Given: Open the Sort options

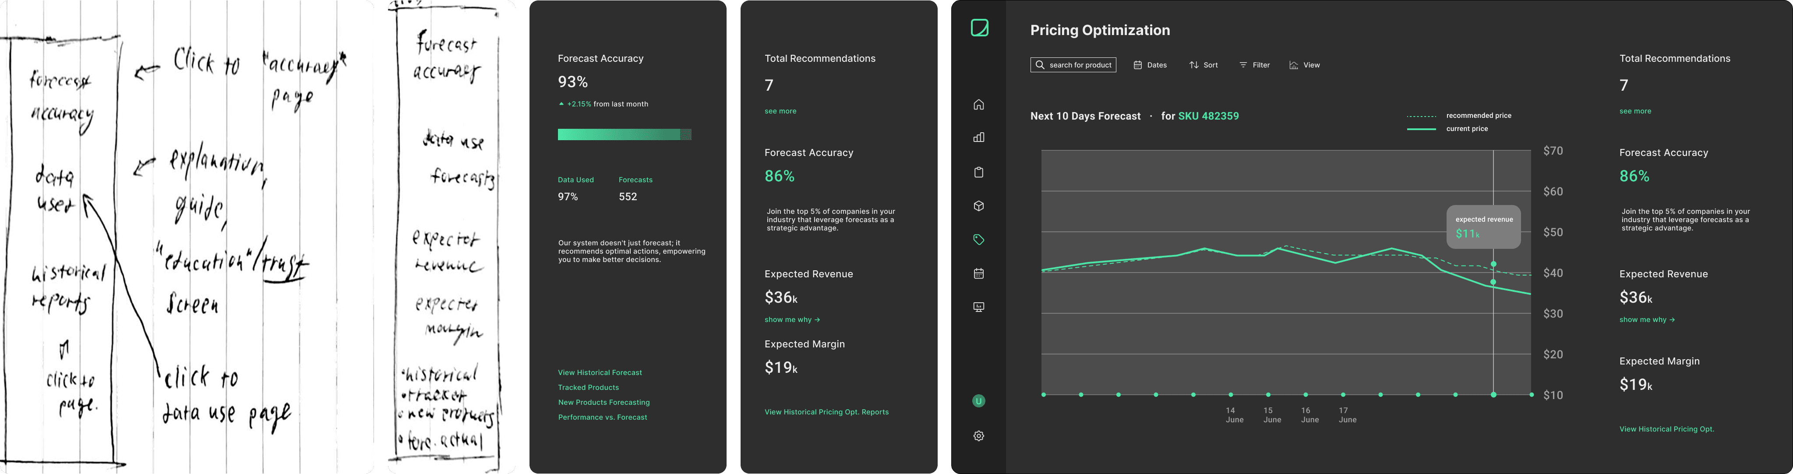Looking at the screenshot, I should [x=1204, y=65].
